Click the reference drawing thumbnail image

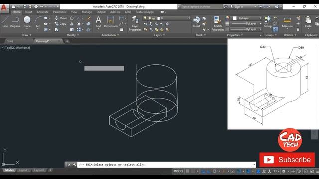[x=273, y=84]
